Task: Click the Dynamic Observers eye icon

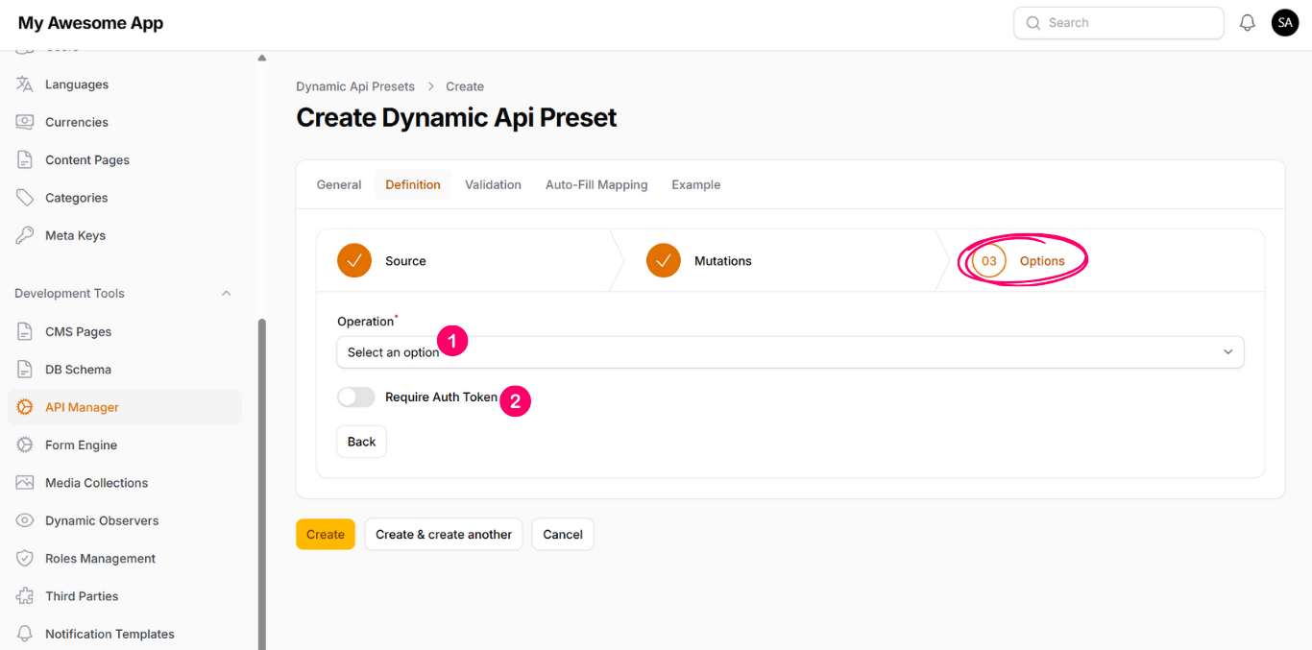Action: pyautogui.click(x=25, y=520)
